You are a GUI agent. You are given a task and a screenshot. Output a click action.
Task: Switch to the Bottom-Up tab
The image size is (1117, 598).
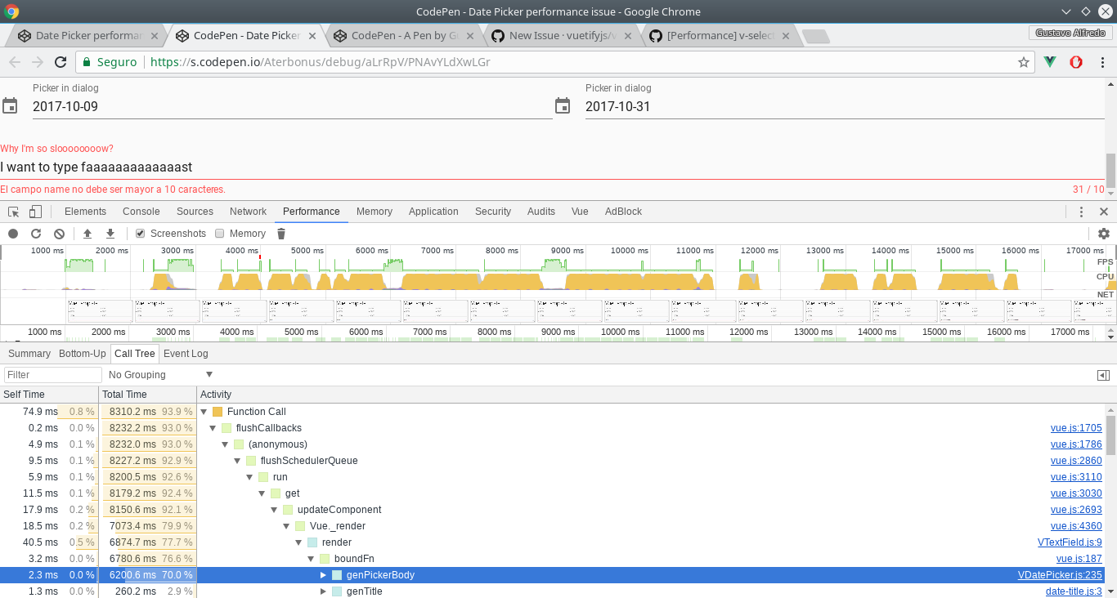click(x=82, y=353)
